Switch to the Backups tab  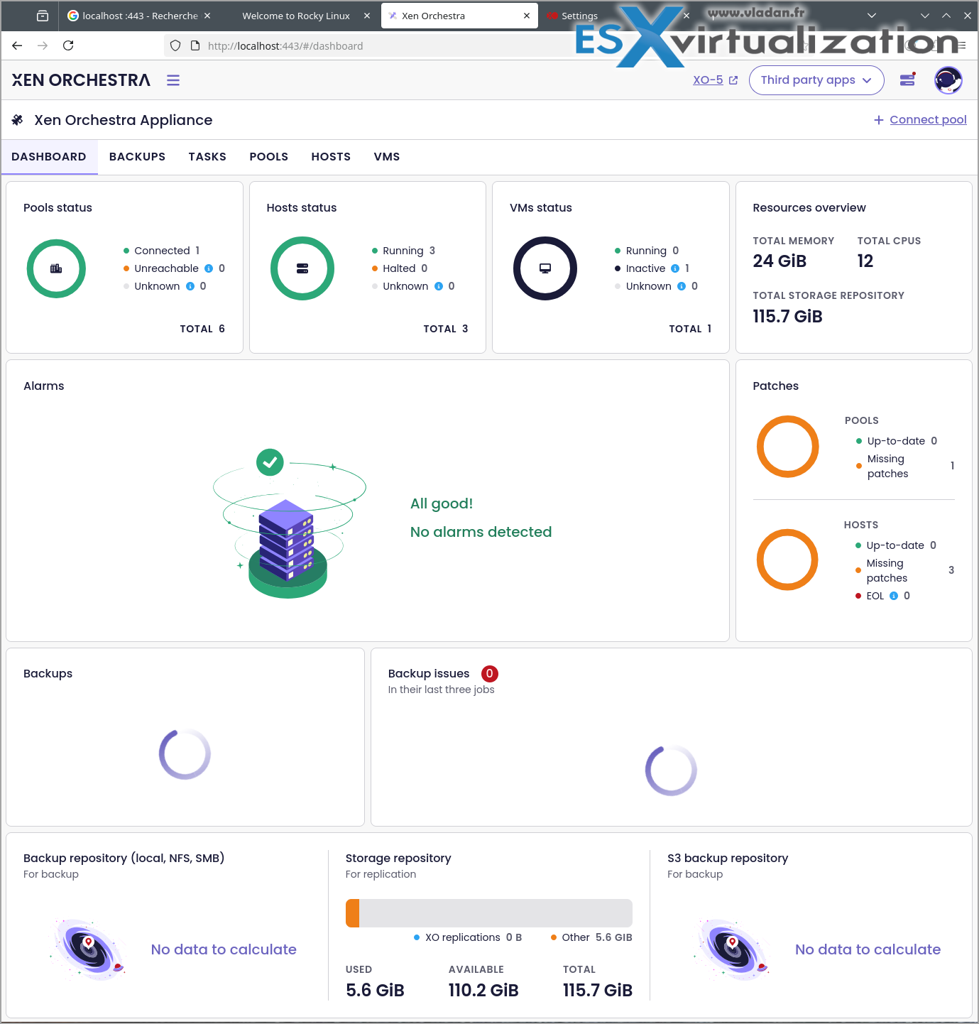[137, 157]
